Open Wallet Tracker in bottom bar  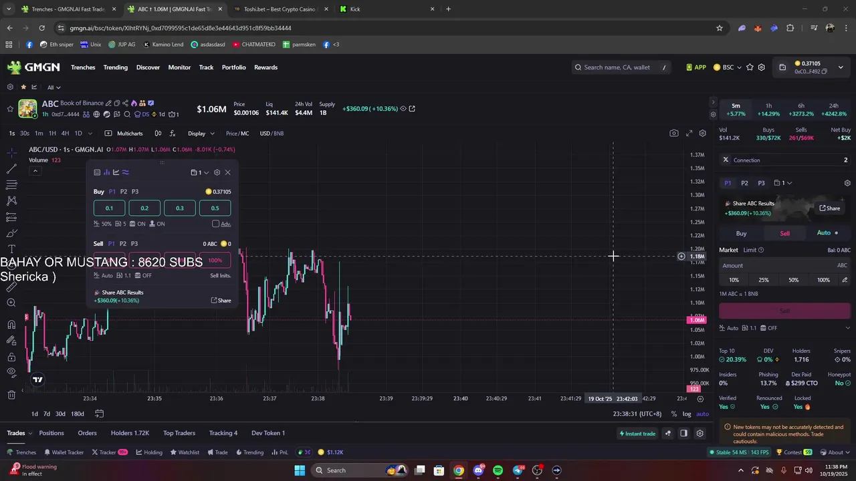click(x=64, y=452)
